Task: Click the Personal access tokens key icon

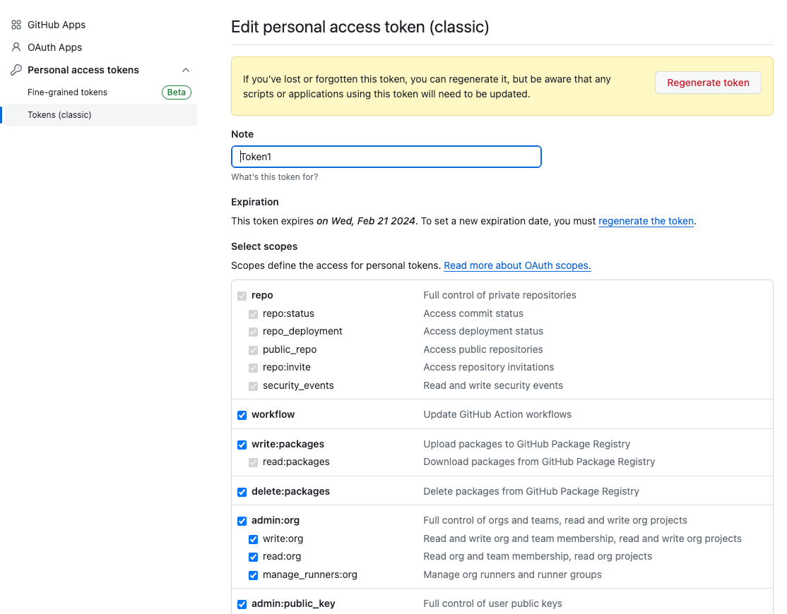Action: (16, 70)
